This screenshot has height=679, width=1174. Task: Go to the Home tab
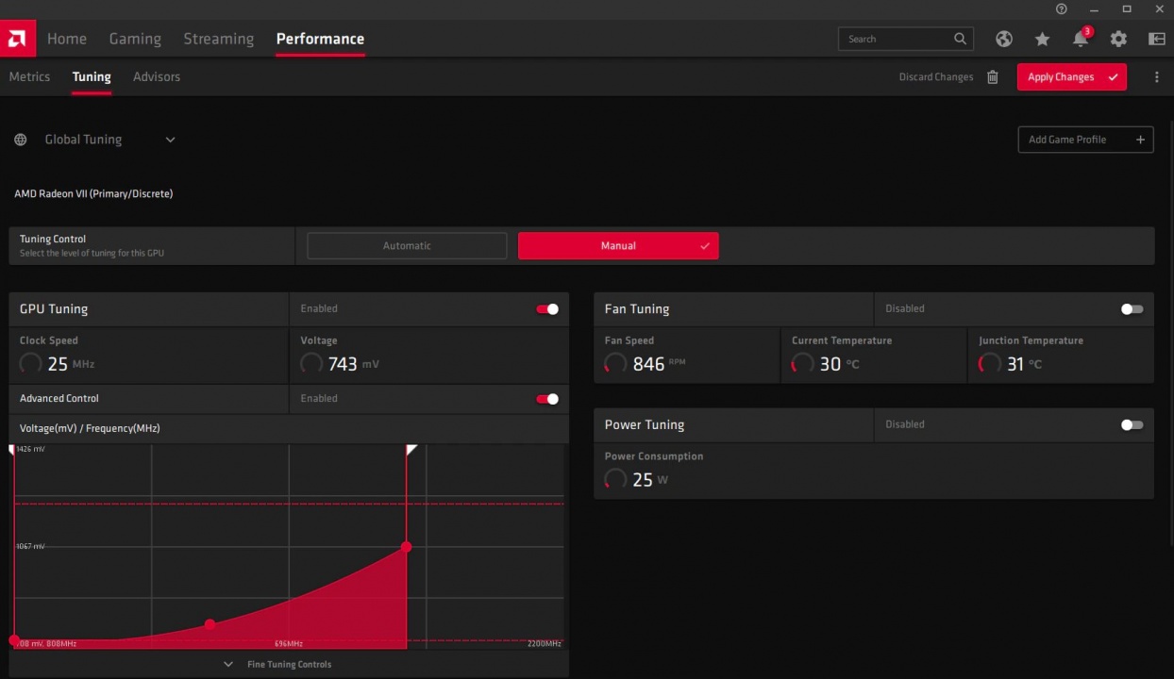click(x=67, y=39)
